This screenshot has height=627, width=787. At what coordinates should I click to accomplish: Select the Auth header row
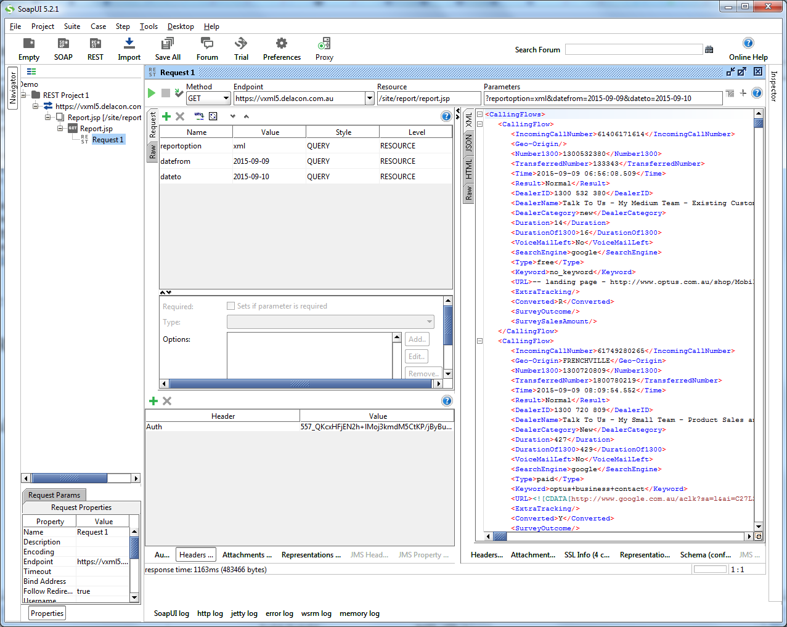[300, 427]
